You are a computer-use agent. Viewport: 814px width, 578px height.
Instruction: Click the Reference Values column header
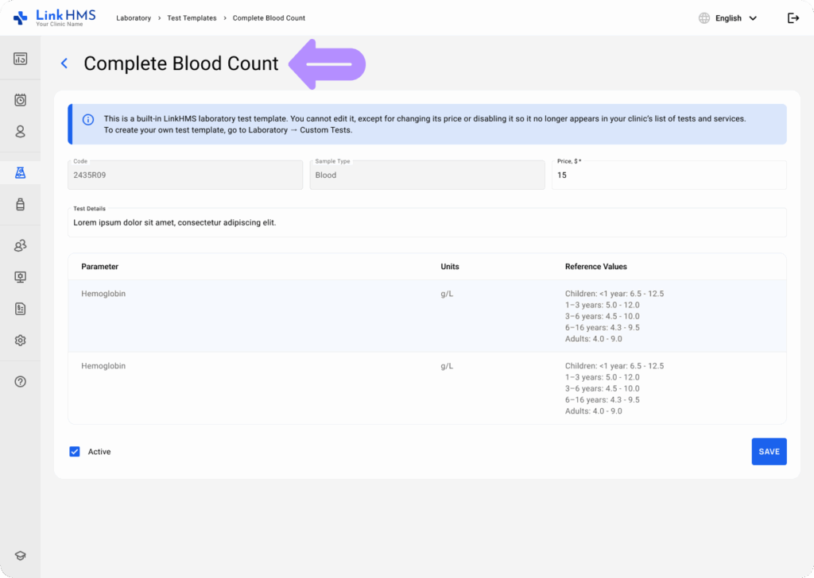[x=596, y=267]
